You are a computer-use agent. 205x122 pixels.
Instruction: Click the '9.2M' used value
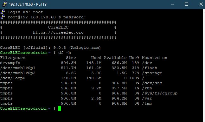click(96, 88)
